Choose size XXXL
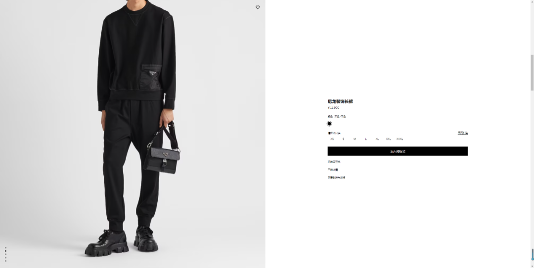 [x=400, y=139]
